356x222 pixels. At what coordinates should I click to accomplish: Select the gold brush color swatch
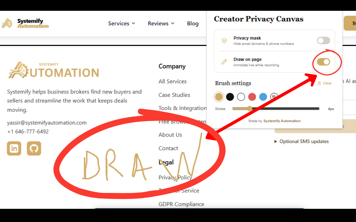[219, 97]
